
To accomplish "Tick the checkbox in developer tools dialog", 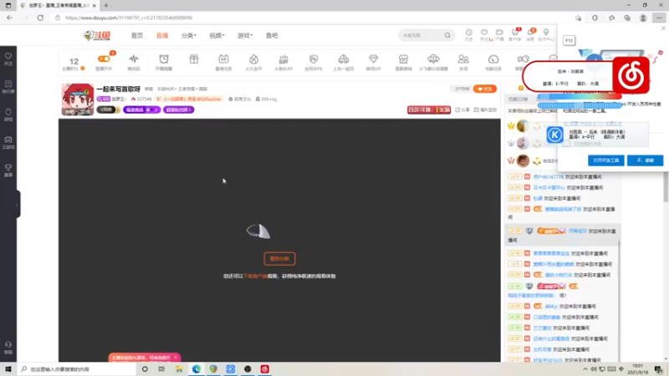I will pyautogui.click(x=567, y=144).
